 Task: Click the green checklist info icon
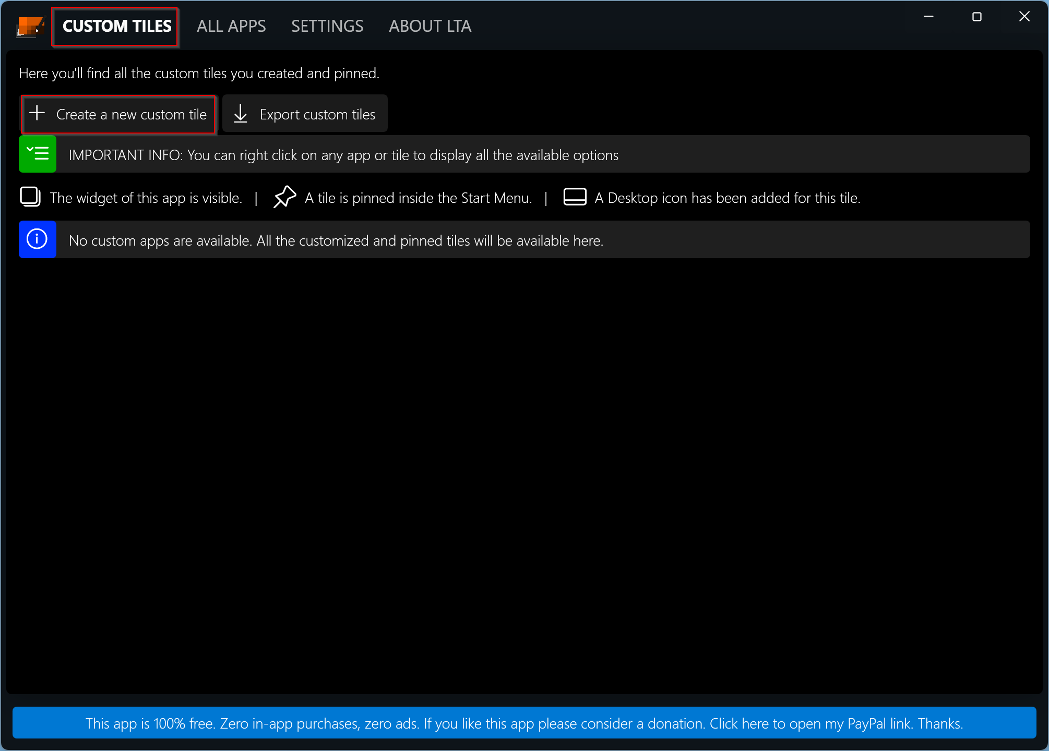pyautogui.click(x=38, y=154)
